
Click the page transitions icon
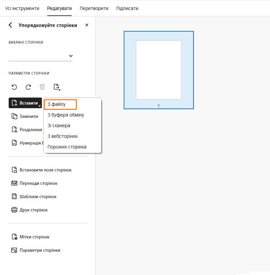14,183
